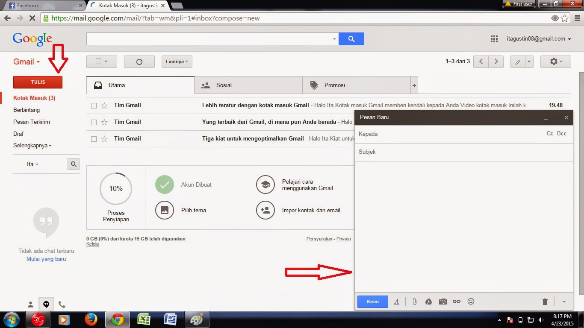Star the 'Yang terbaik dari Gmail' email
The image size is (584, 328).
(x=104, y=122)
